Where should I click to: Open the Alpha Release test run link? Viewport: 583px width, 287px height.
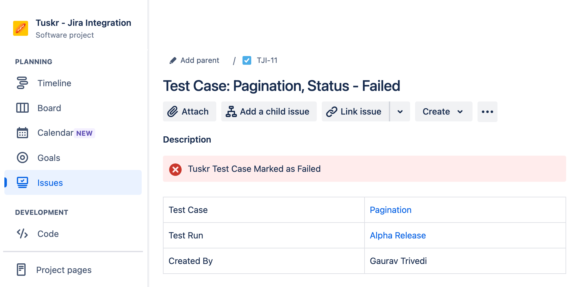pos(398,235)
